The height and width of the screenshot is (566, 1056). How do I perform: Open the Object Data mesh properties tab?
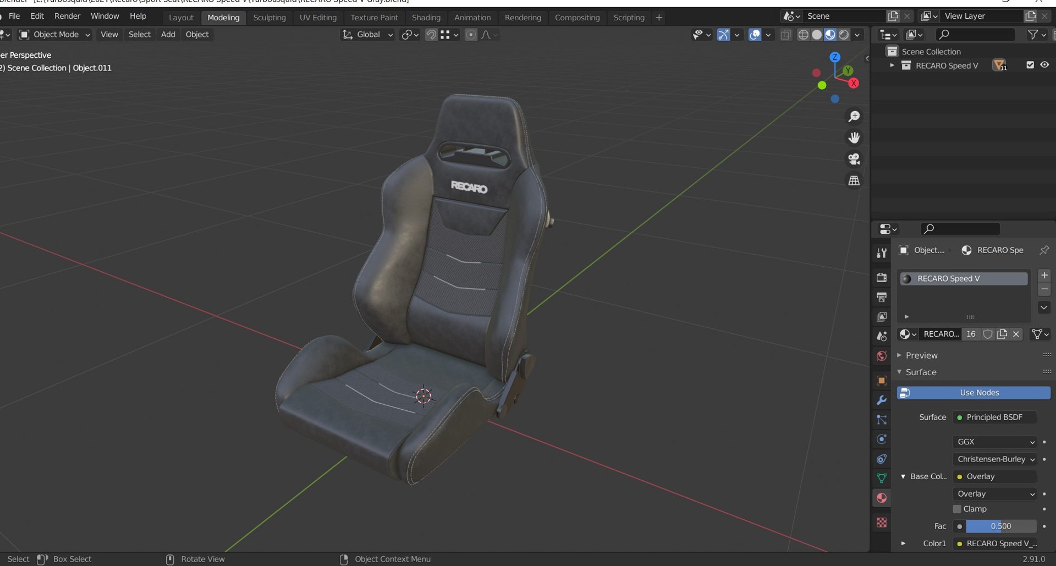882,478
